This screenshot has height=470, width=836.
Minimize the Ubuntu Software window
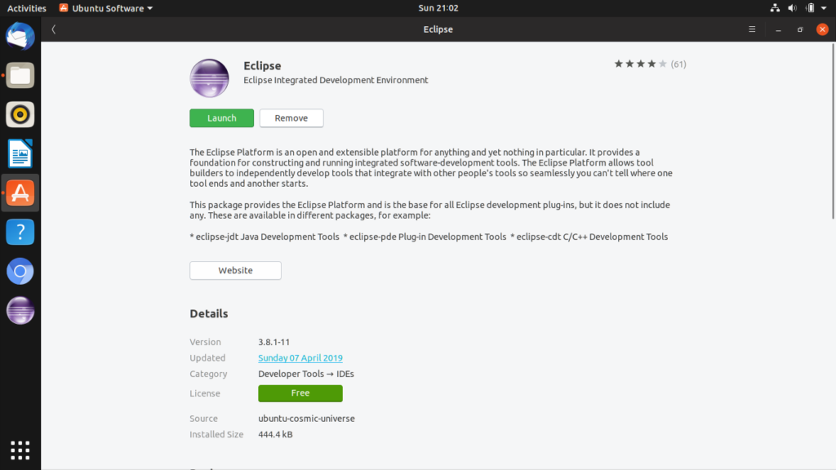pyautogui.click(x=778, y=30)
